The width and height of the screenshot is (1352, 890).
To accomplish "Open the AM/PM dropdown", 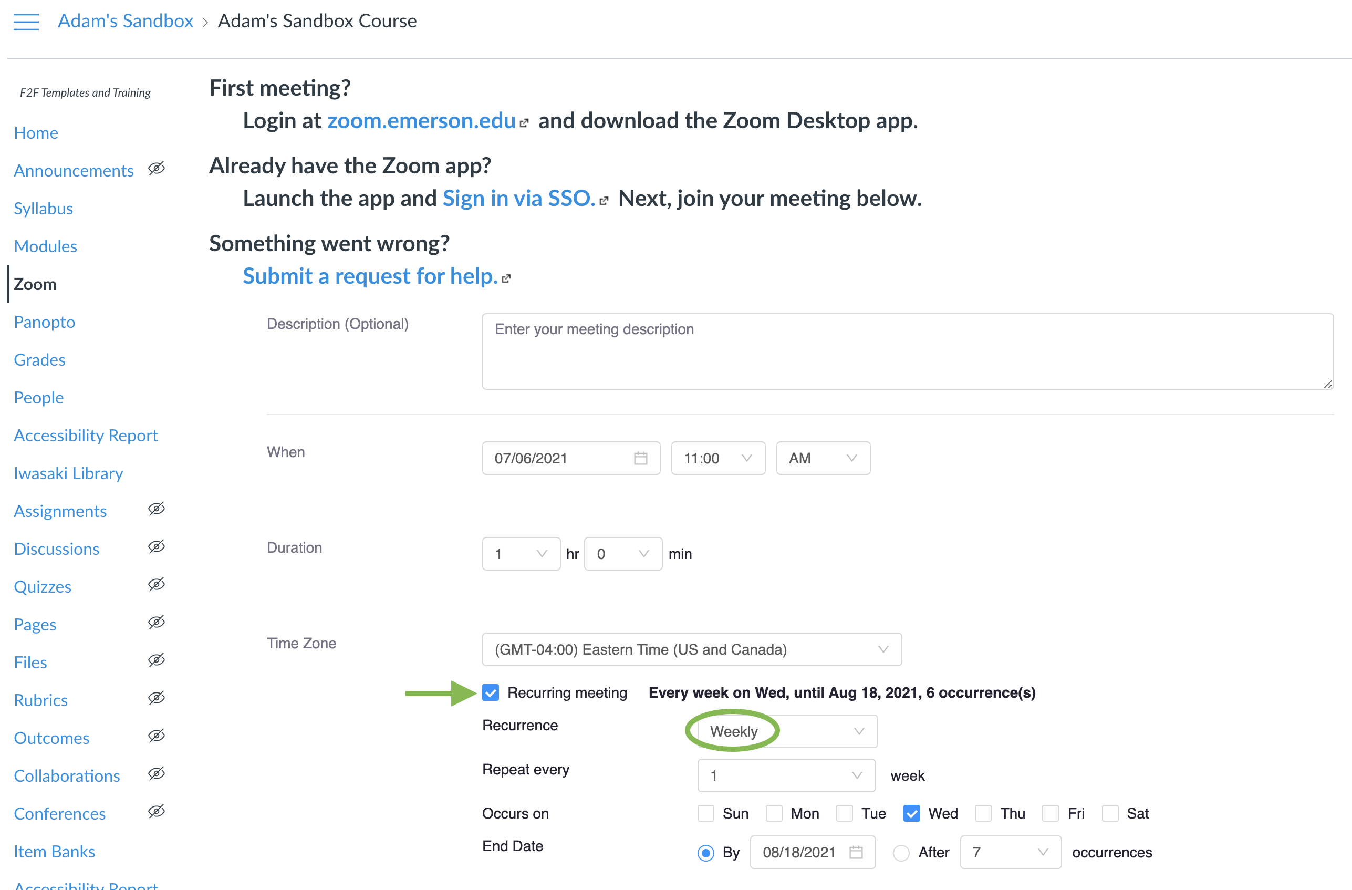I will point(822,458).
